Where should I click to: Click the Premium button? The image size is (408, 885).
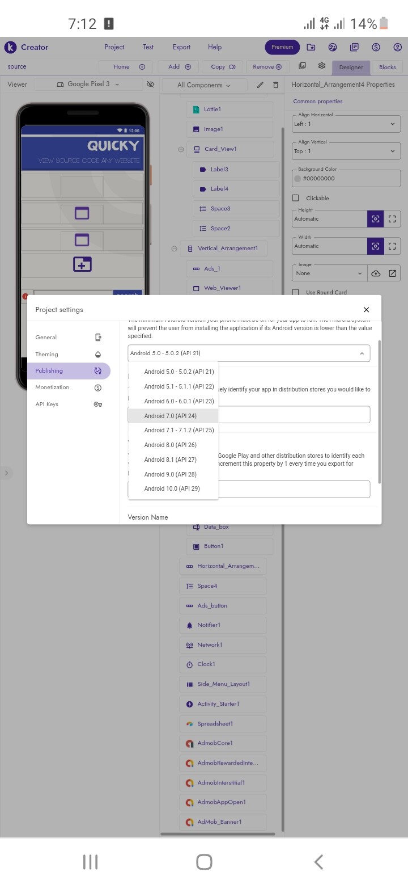[282, 47]
